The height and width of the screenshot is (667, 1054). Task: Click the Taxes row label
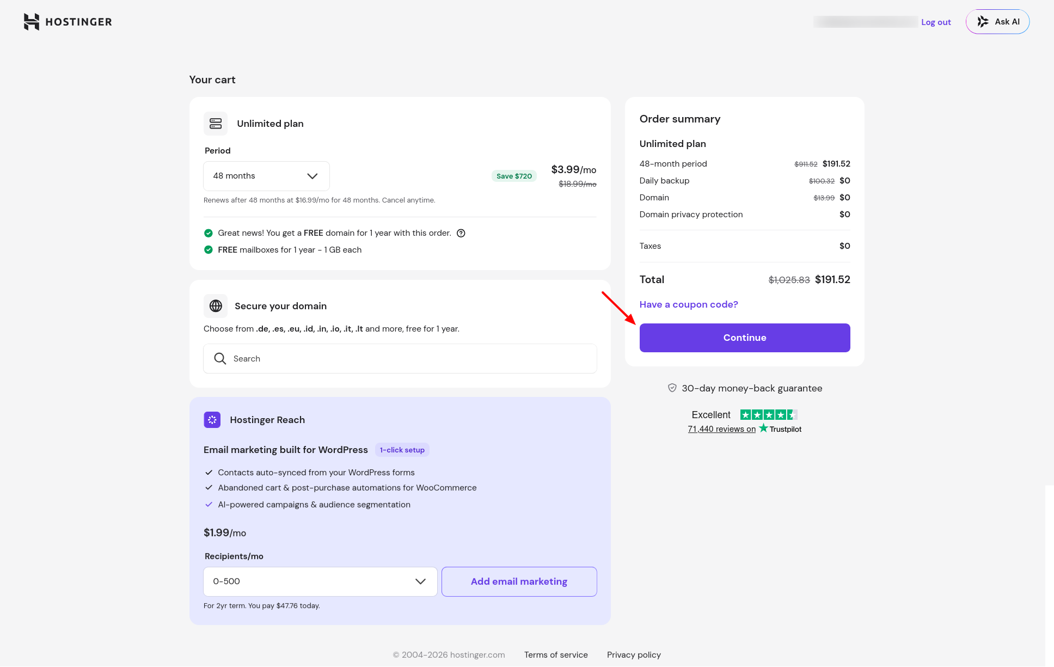tap(650, 246)
